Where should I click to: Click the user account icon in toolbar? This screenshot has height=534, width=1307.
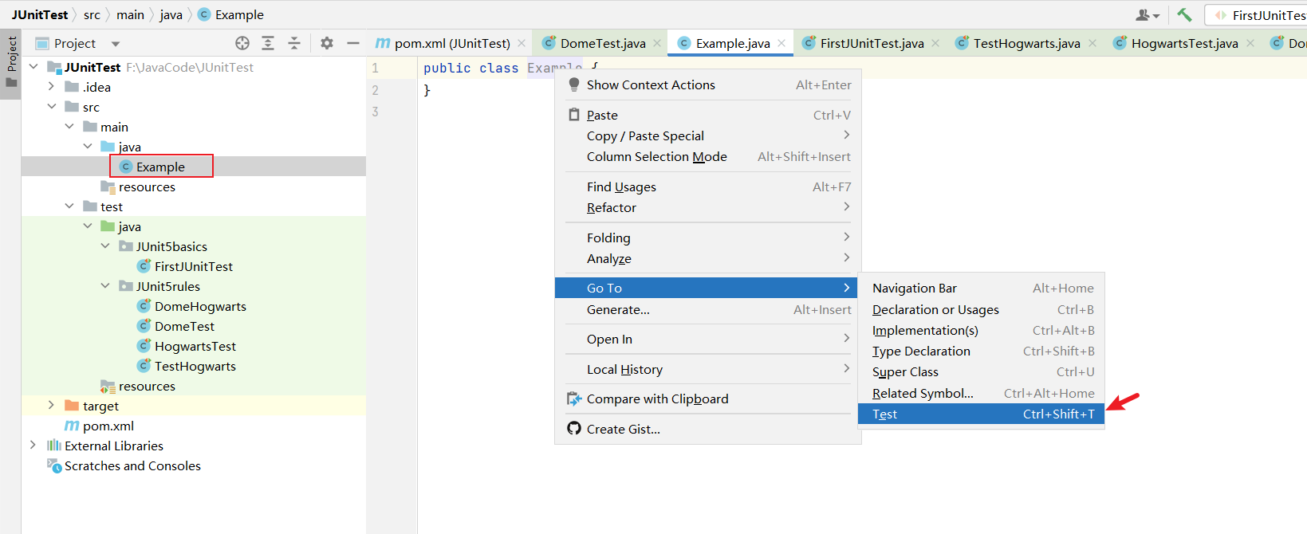pos(1147,14)
